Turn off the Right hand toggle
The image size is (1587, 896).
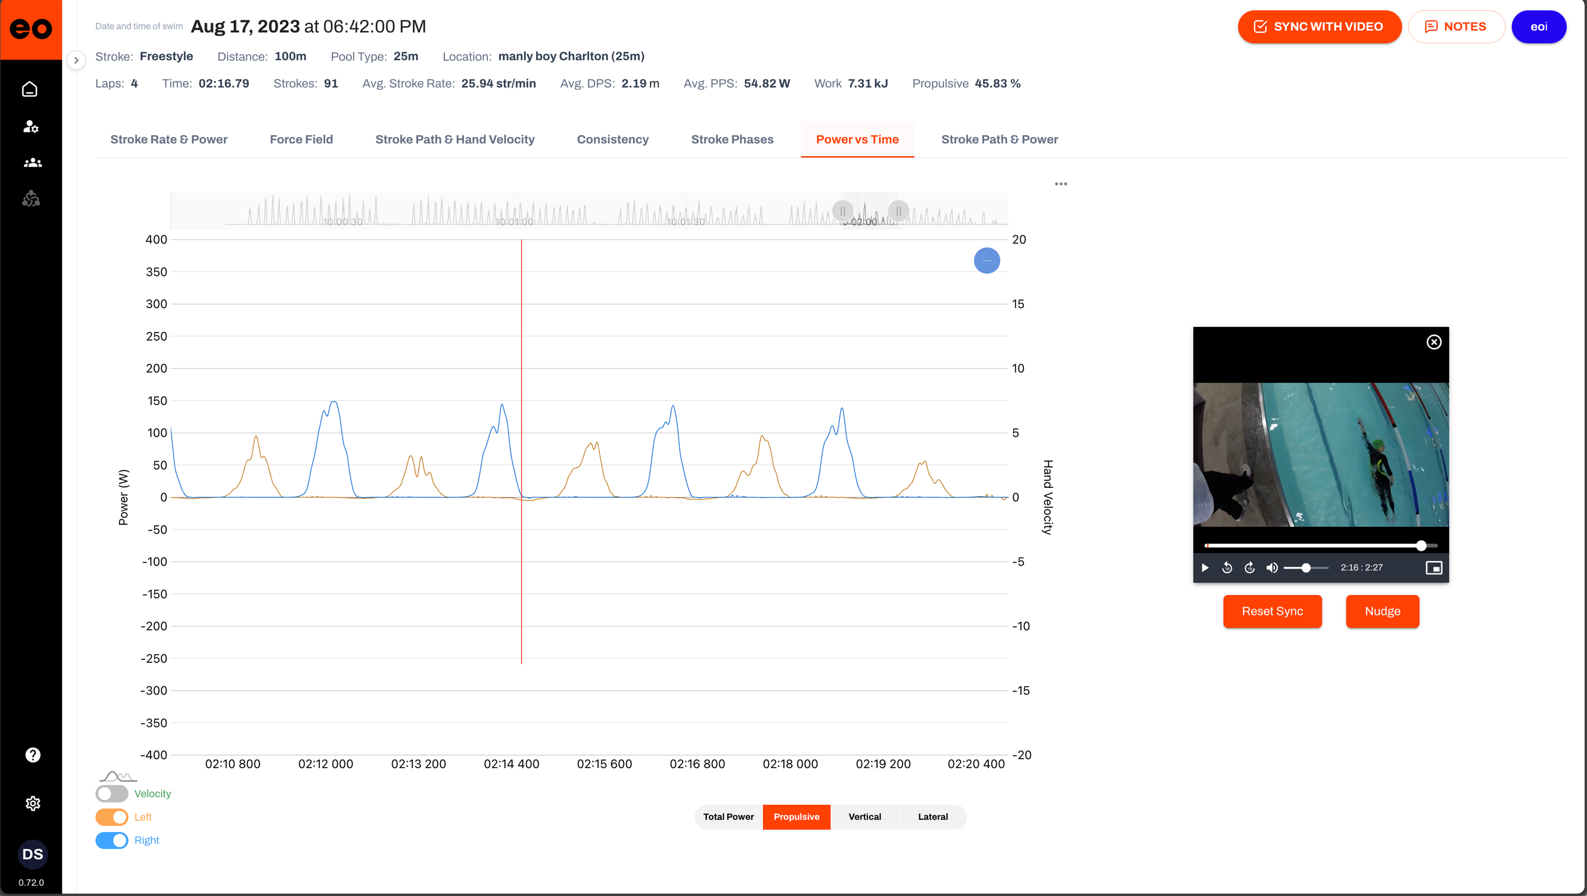pyautogui.click(x=112, y=840)
